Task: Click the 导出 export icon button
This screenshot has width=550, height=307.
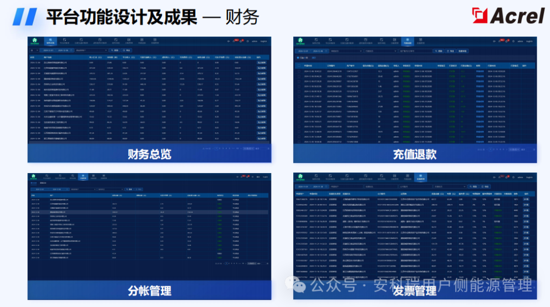Action: (125, 50)
